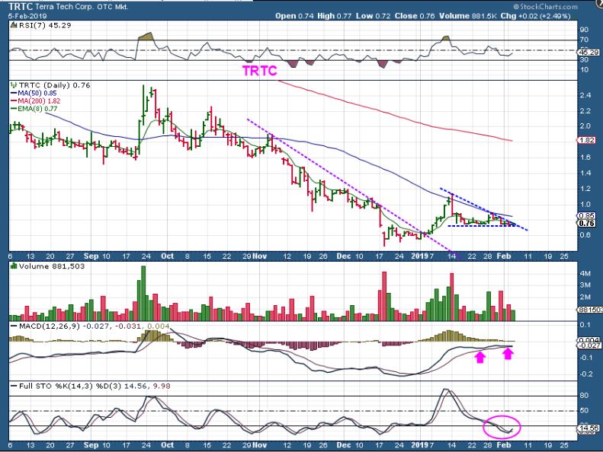Click the 'TRTC' ticker in the chart title
This screenshot has width=603, height=452.
click(21, 7)
